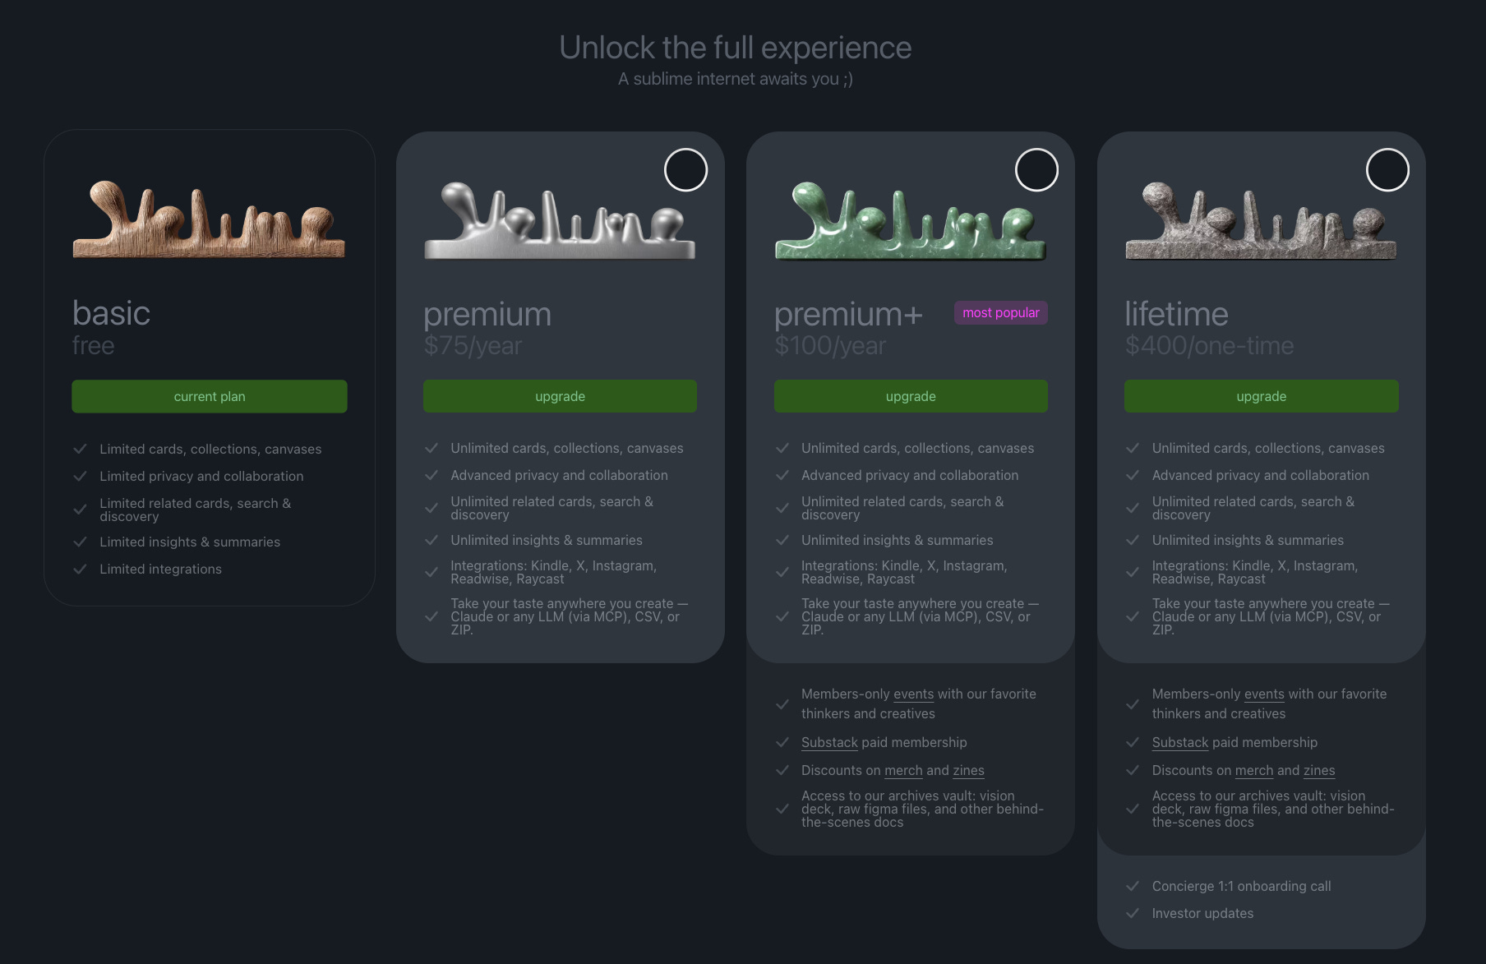
Task: Select the premium+ plan radio circle
Action: (x=1036, y=170)
